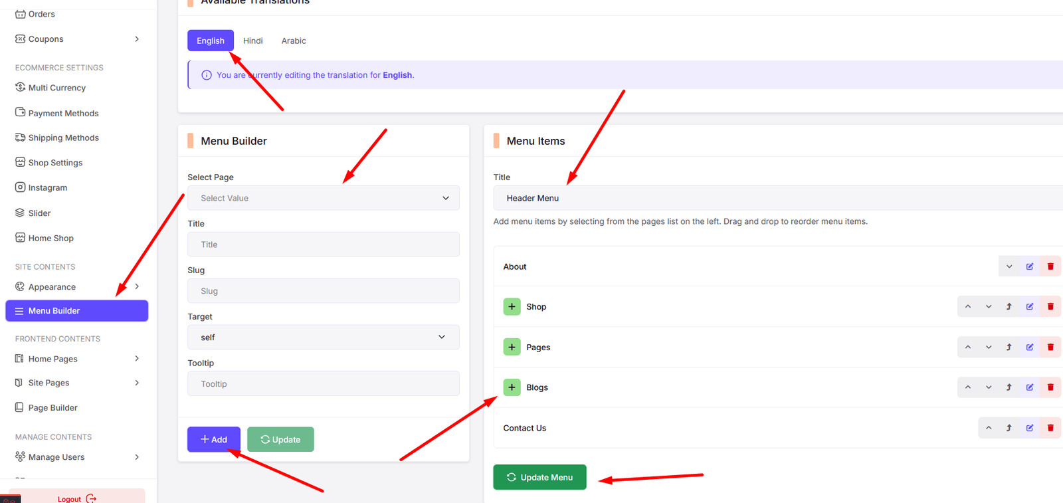Switch to the Arabic translation tab
The image size is (1063, 503).
[294, 41]
